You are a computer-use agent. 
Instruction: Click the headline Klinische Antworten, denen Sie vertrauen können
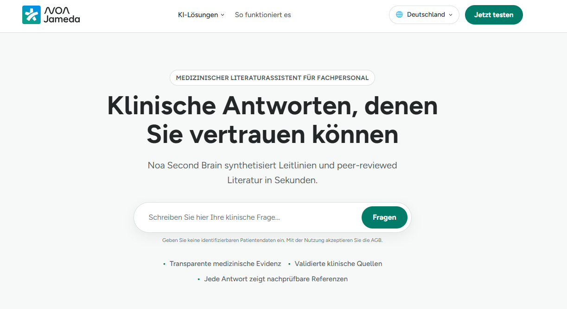tap(273, 120)
